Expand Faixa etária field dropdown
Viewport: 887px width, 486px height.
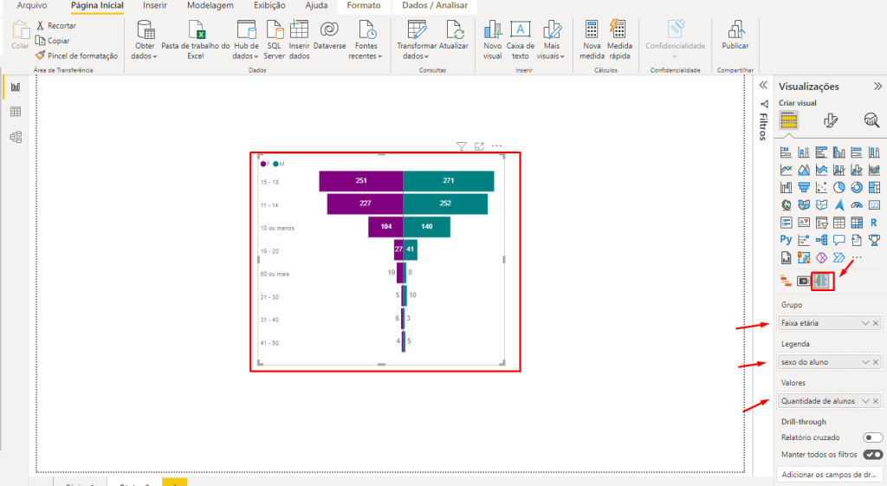coord(864,323)
